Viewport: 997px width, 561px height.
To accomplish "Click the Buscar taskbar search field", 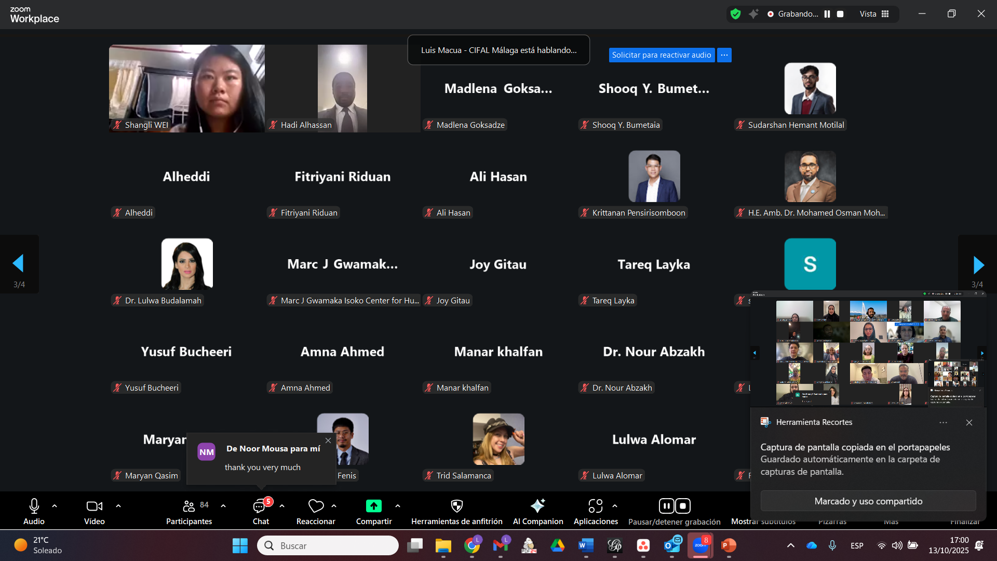I will (x=328, y=545).
